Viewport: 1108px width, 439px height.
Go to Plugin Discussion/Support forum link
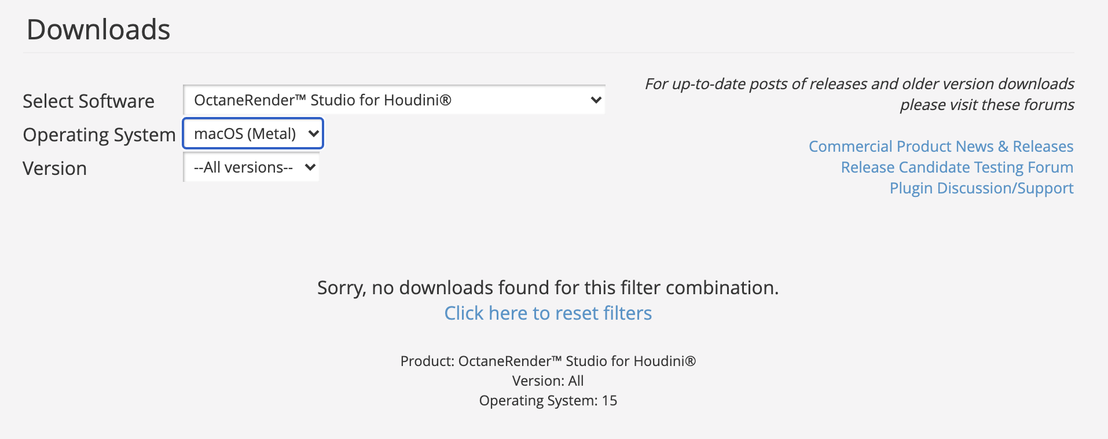981,188
